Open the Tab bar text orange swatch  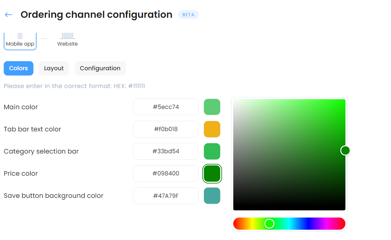(x=212, y=129)
